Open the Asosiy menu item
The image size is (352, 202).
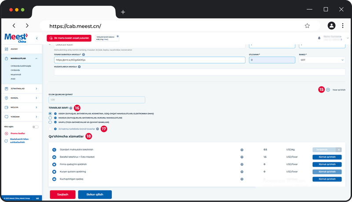pos(15,49)
